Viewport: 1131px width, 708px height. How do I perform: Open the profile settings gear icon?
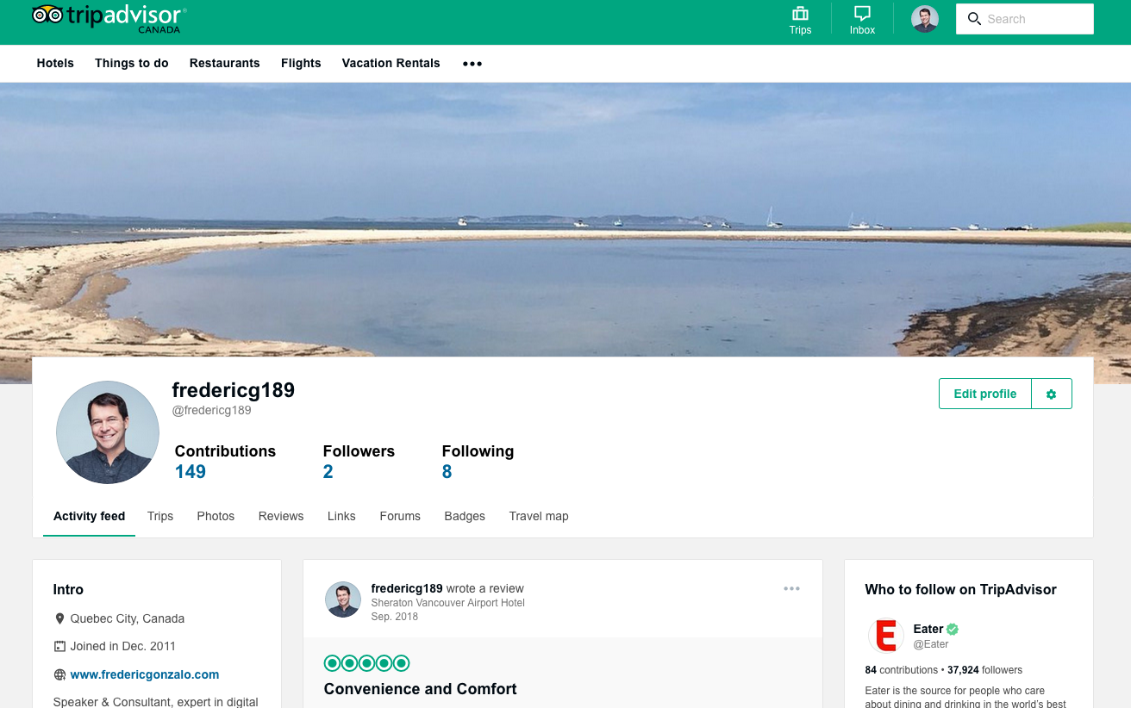[1051, 394]
